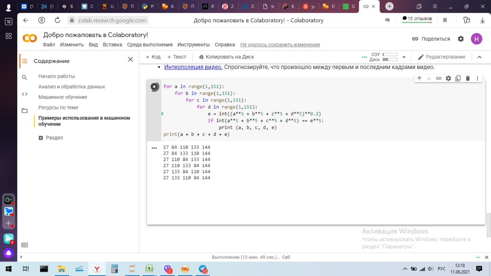Open the Справка menu
491x276 pixels.
pyautogui.click(x=225, y=45)
